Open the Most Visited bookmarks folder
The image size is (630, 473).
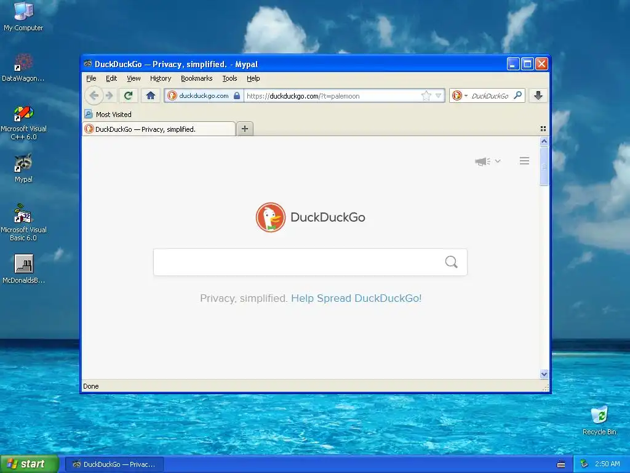point(108,115)
